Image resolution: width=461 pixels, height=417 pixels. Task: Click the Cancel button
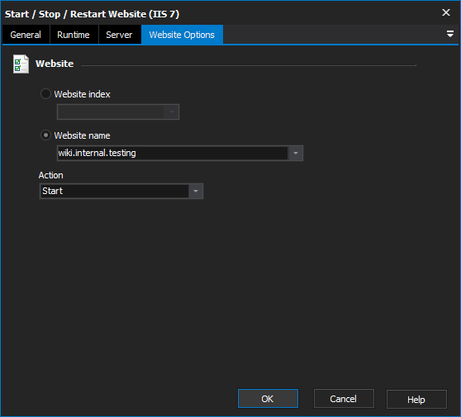pos(344,399)
